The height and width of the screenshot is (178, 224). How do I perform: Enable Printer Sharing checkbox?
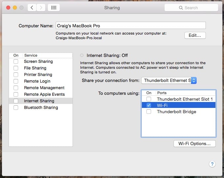tap(16, 75)
